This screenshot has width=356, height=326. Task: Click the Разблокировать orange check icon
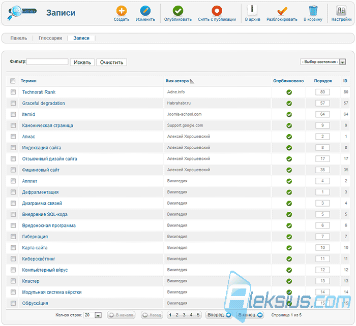coord(282,11)
